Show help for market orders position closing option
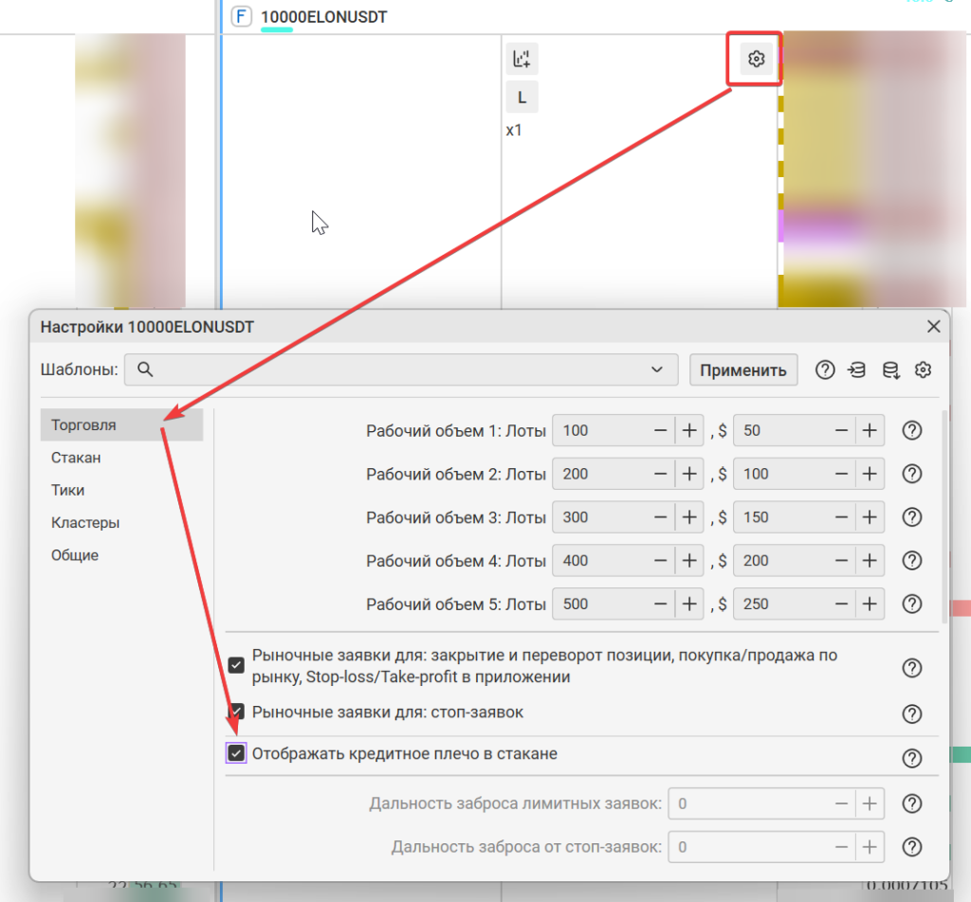The width and height of the screenshot is (971, 902). [912, 668]
